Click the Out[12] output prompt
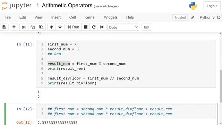Screen dimensions: 222x125 click(x=25, y=122)
